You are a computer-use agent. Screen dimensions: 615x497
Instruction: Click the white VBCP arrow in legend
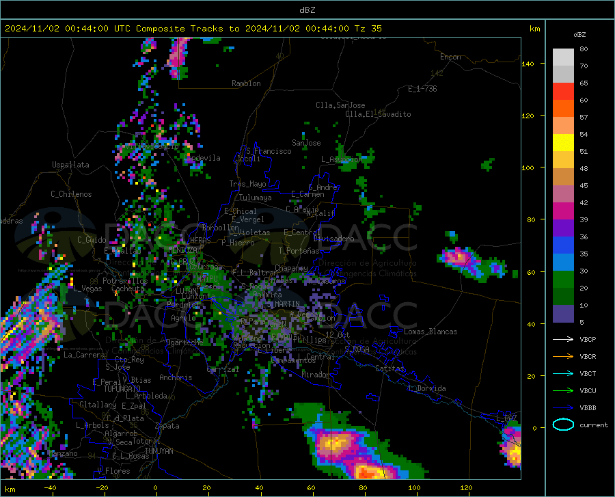click(563, 339)
